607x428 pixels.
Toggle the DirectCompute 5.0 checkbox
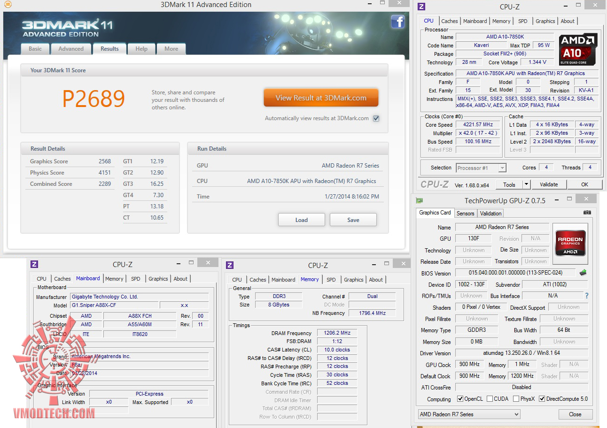pos(542,399)
